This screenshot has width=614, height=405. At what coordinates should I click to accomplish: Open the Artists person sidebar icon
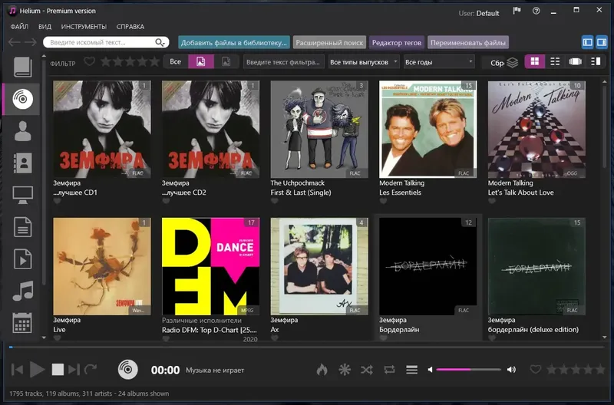click(23, 130)
